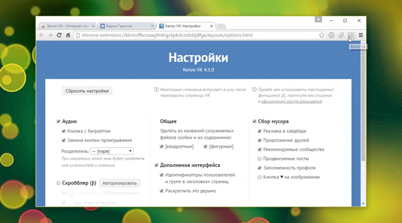The image size is (402, 223).
Task: Open the home page icon
Action: click(68, 35)
